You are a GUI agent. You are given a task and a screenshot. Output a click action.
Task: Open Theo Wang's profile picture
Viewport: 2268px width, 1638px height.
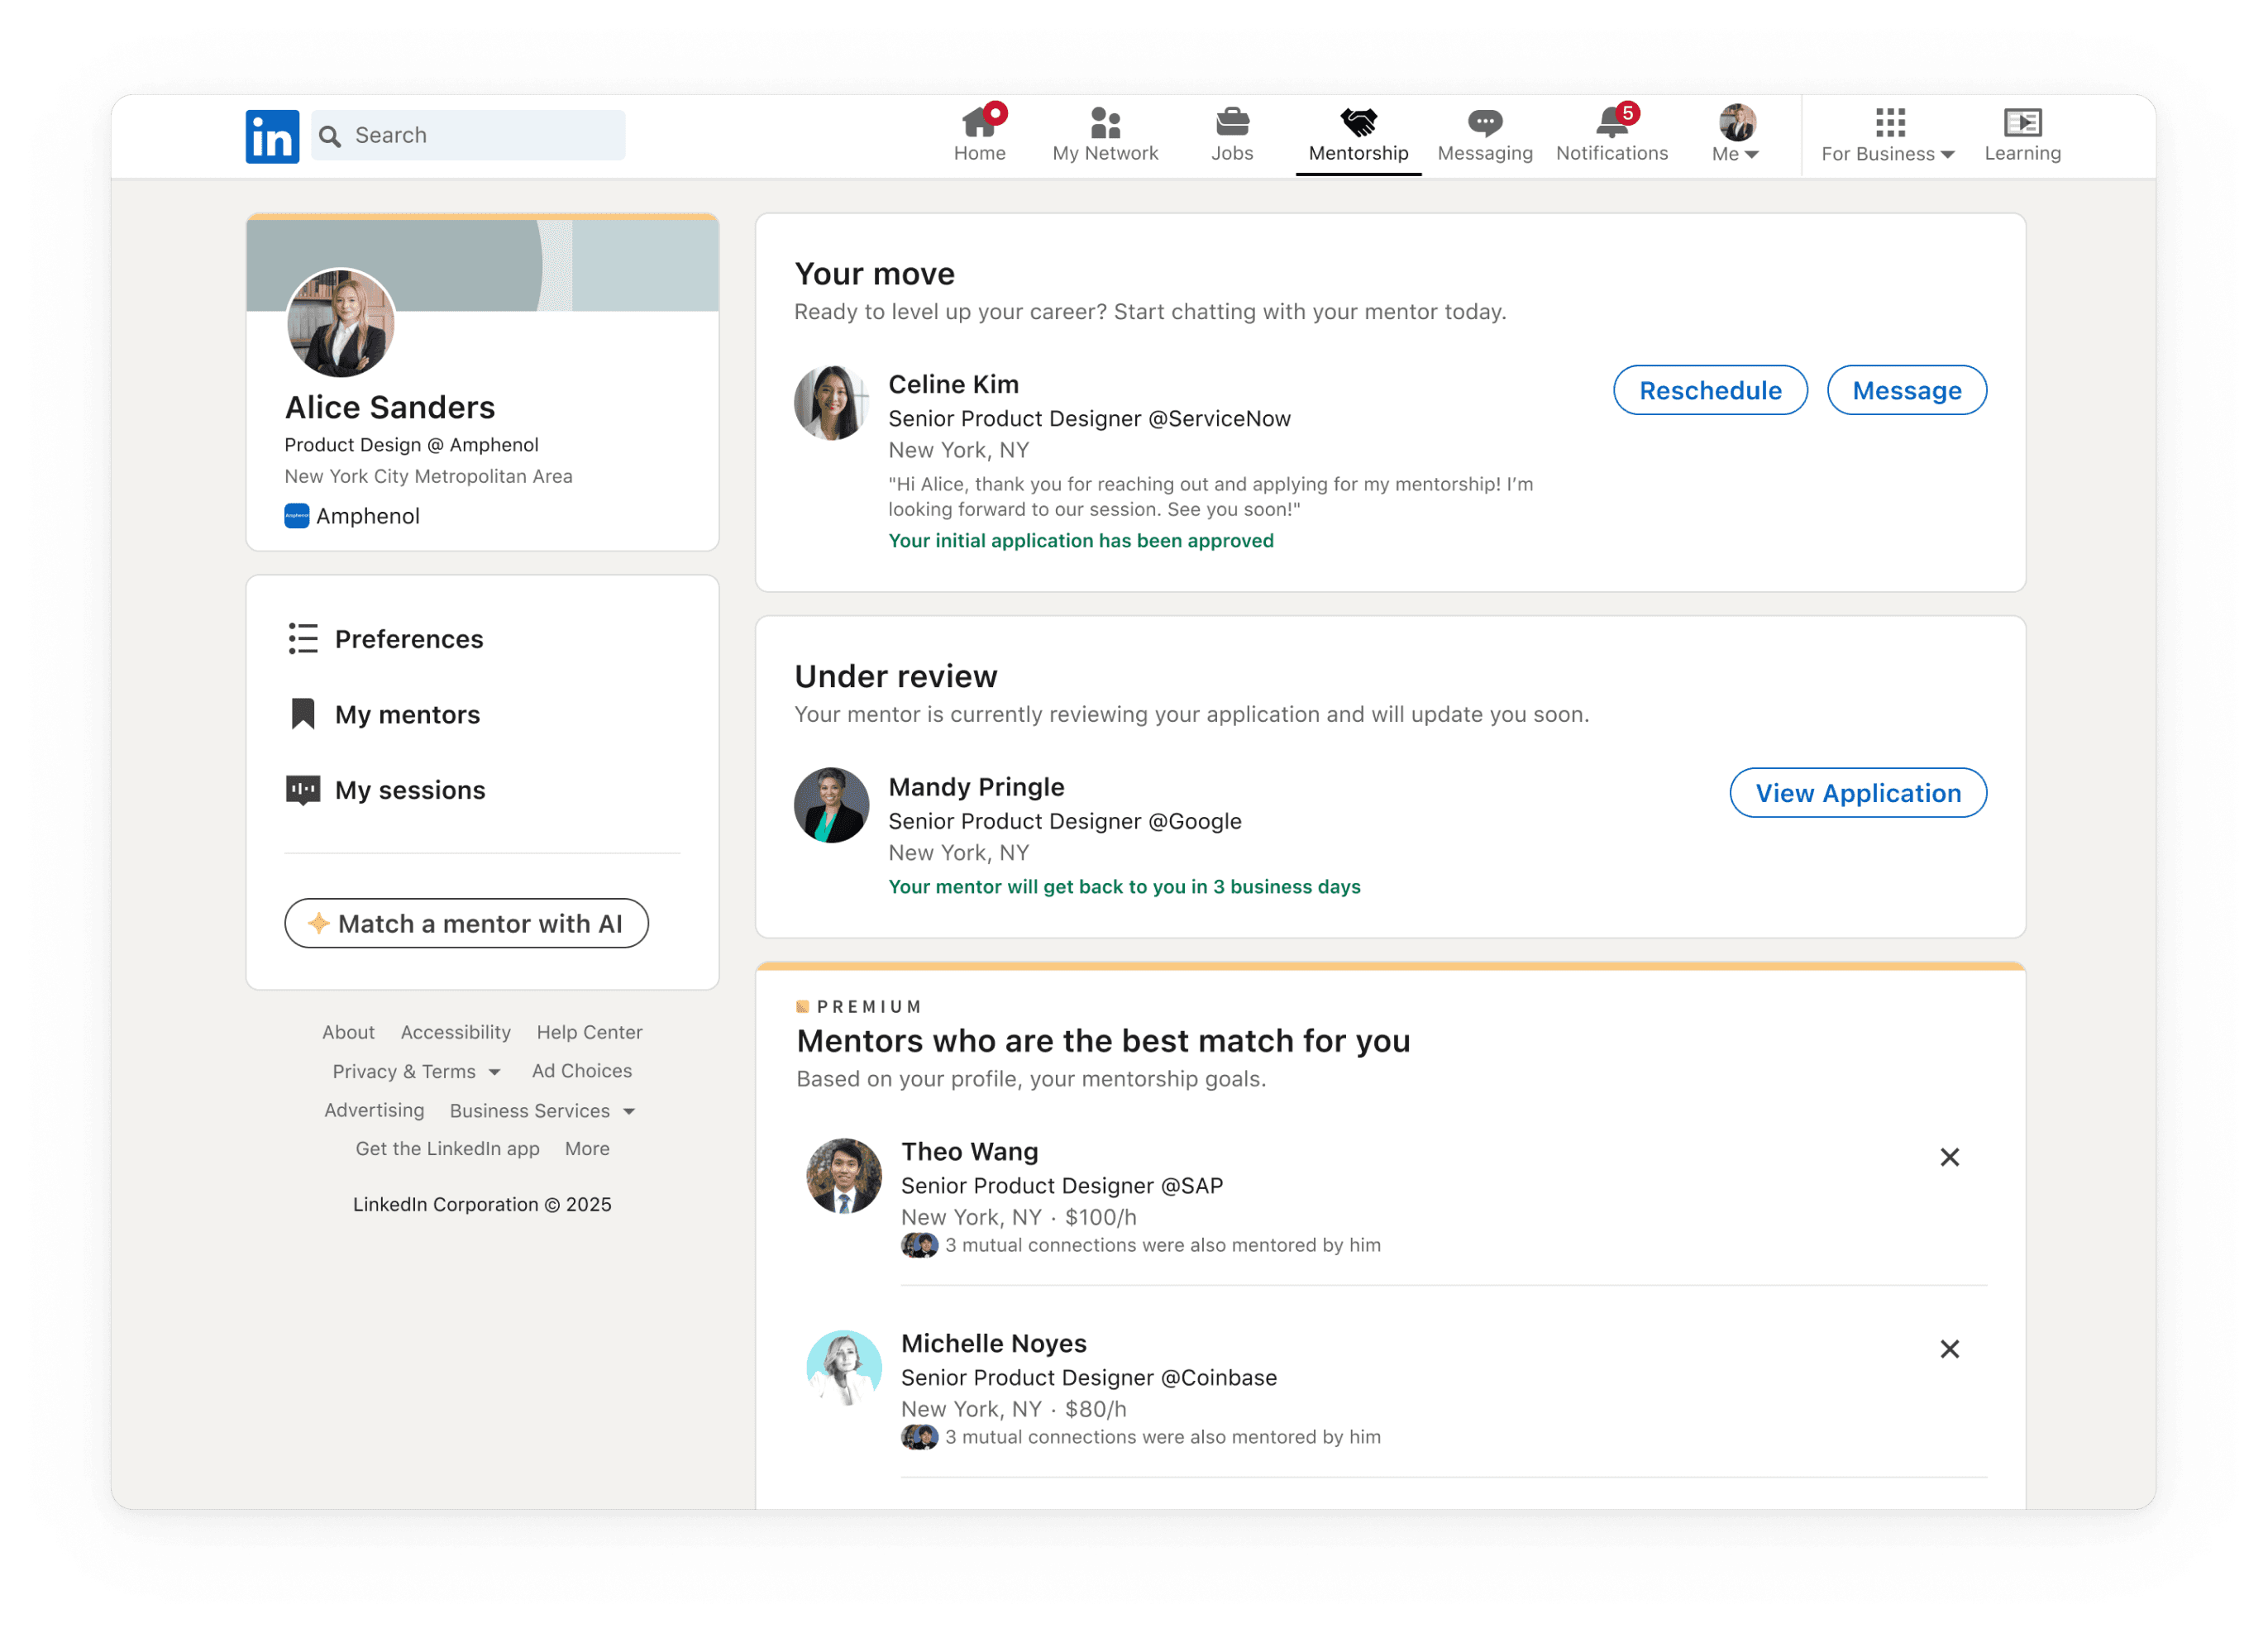point(844,1176)
